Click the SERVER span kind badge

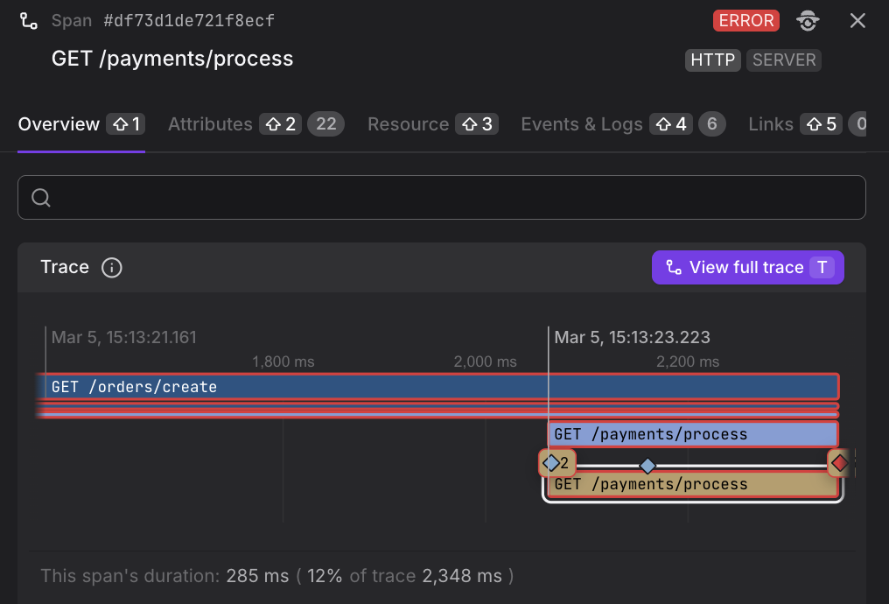[784, 60]
